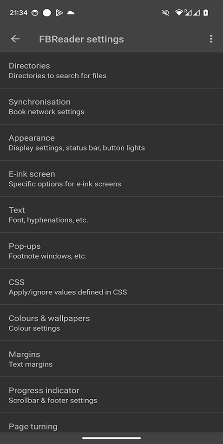Tap the bottom navigation gesture bar
Image resolution: width=223 pixels, height=444 pixels.
tap(111, 438)
